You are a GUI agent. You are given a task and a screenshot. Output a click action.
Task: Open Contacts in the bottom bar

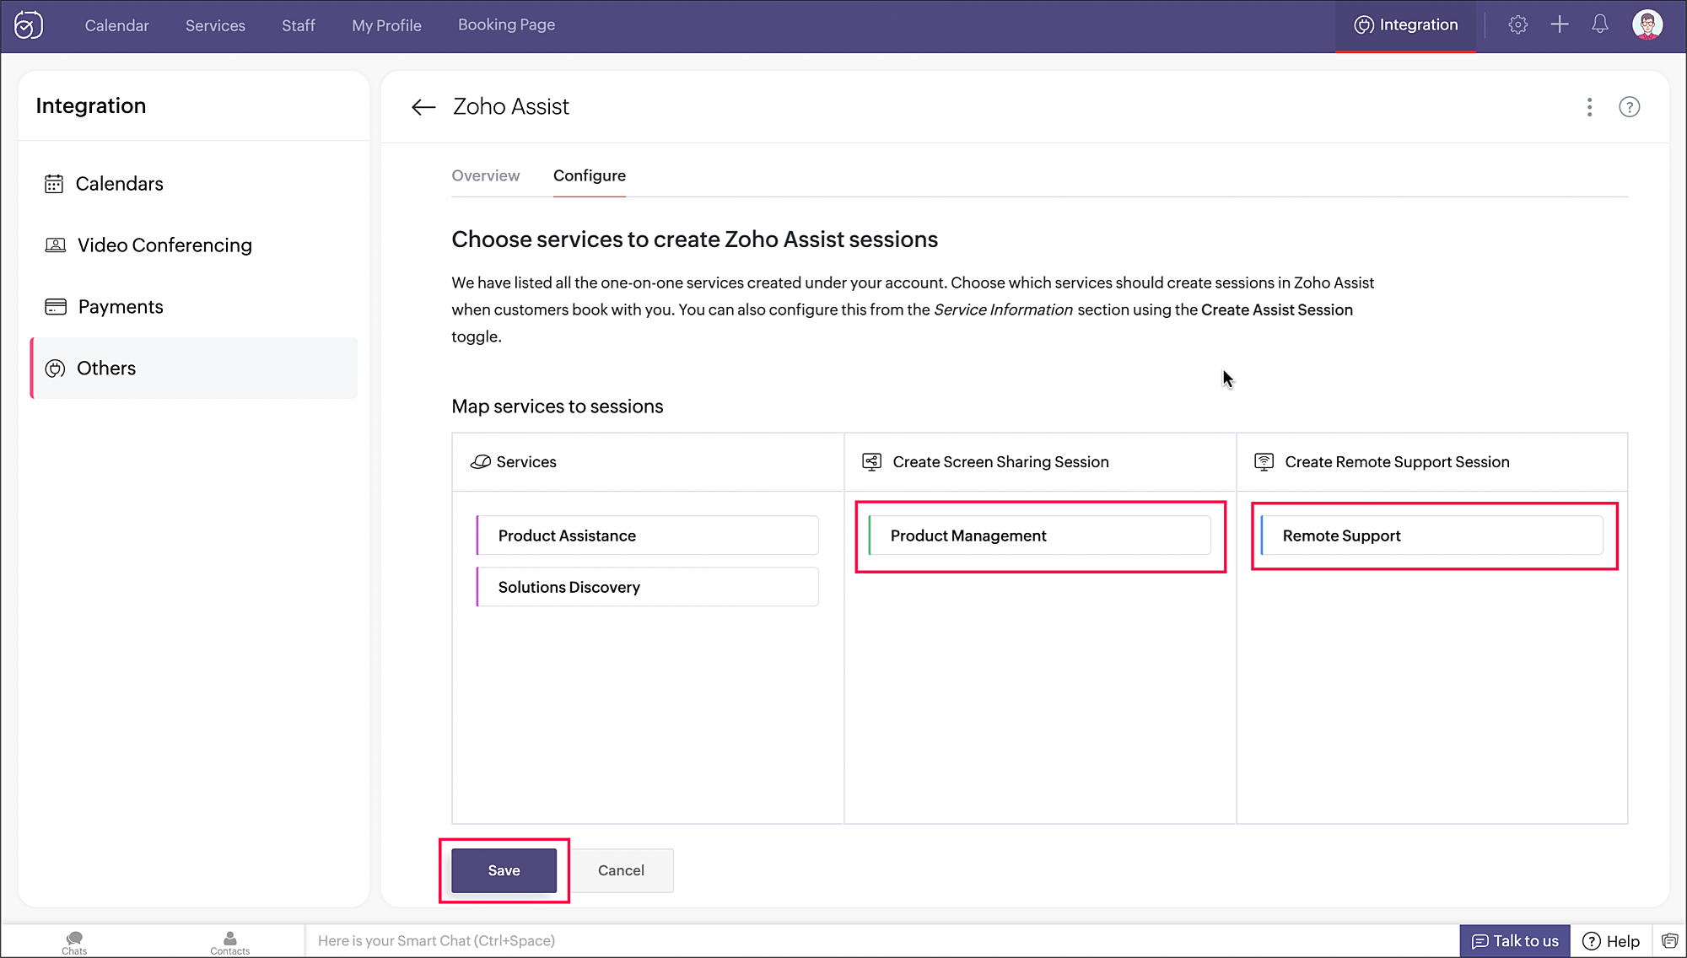(x=230, y=942)
